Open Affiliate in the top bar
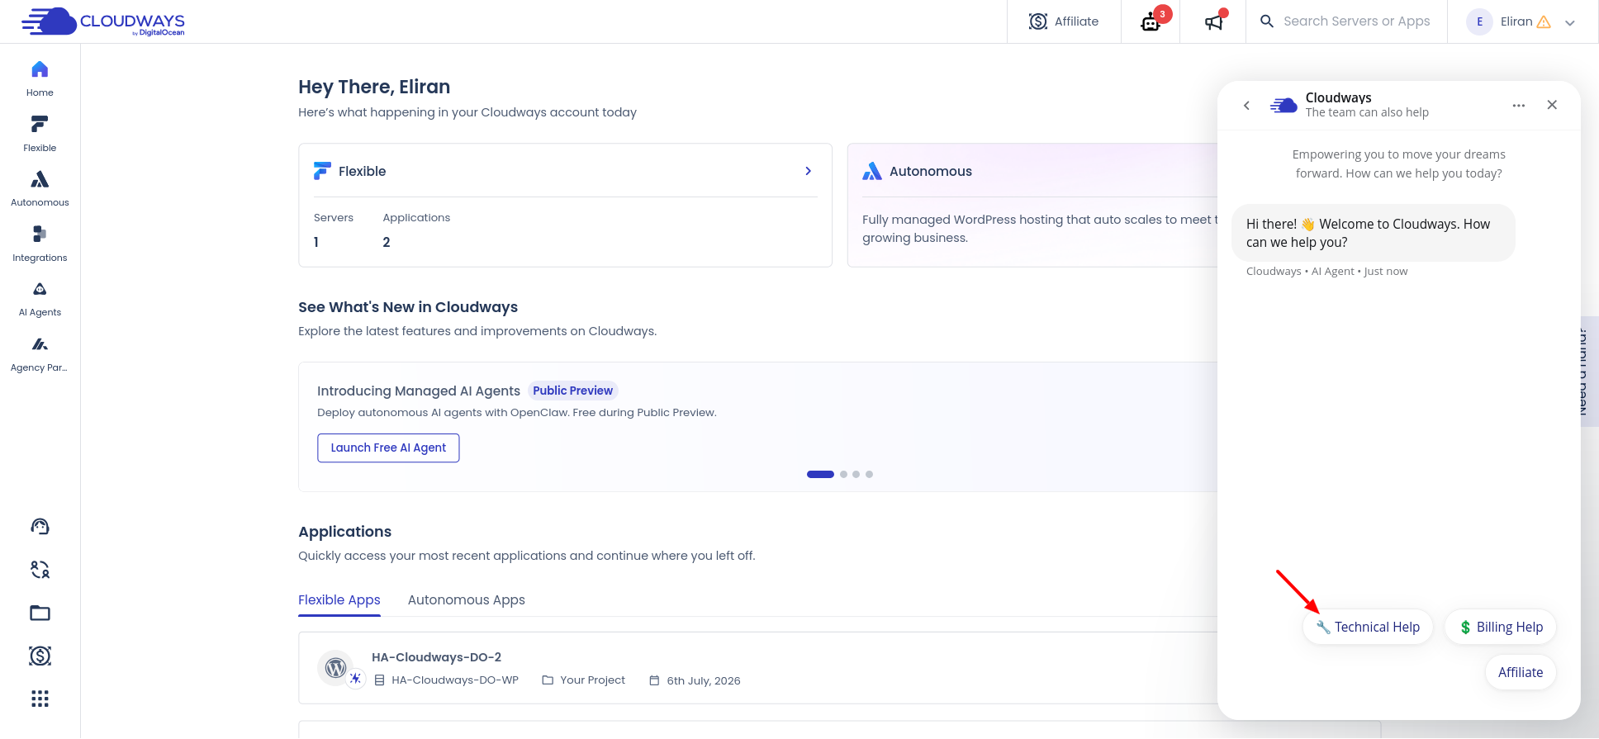Screen dimensions: 1599x739 click(x=1064, y=21)
